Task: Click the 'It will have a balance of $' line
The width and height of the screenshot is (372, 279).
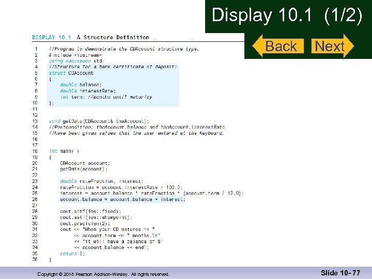Action: 118,241
